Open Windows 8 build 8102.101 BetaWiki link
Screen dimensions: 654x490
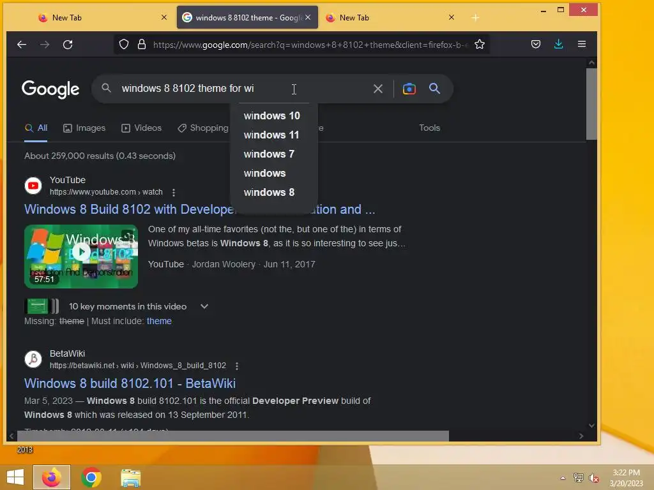pos(130,383)
